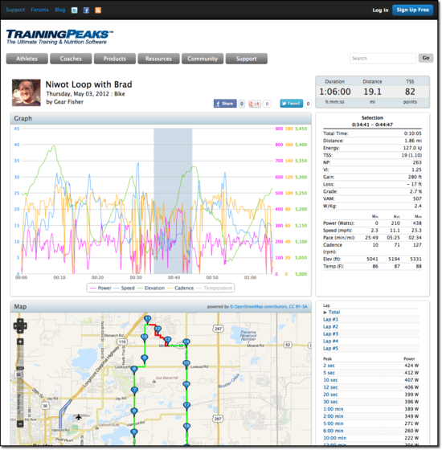Screen dimensions: 442x450
Task: Select the 6:00 min peak power
Action: coord(334,431)
